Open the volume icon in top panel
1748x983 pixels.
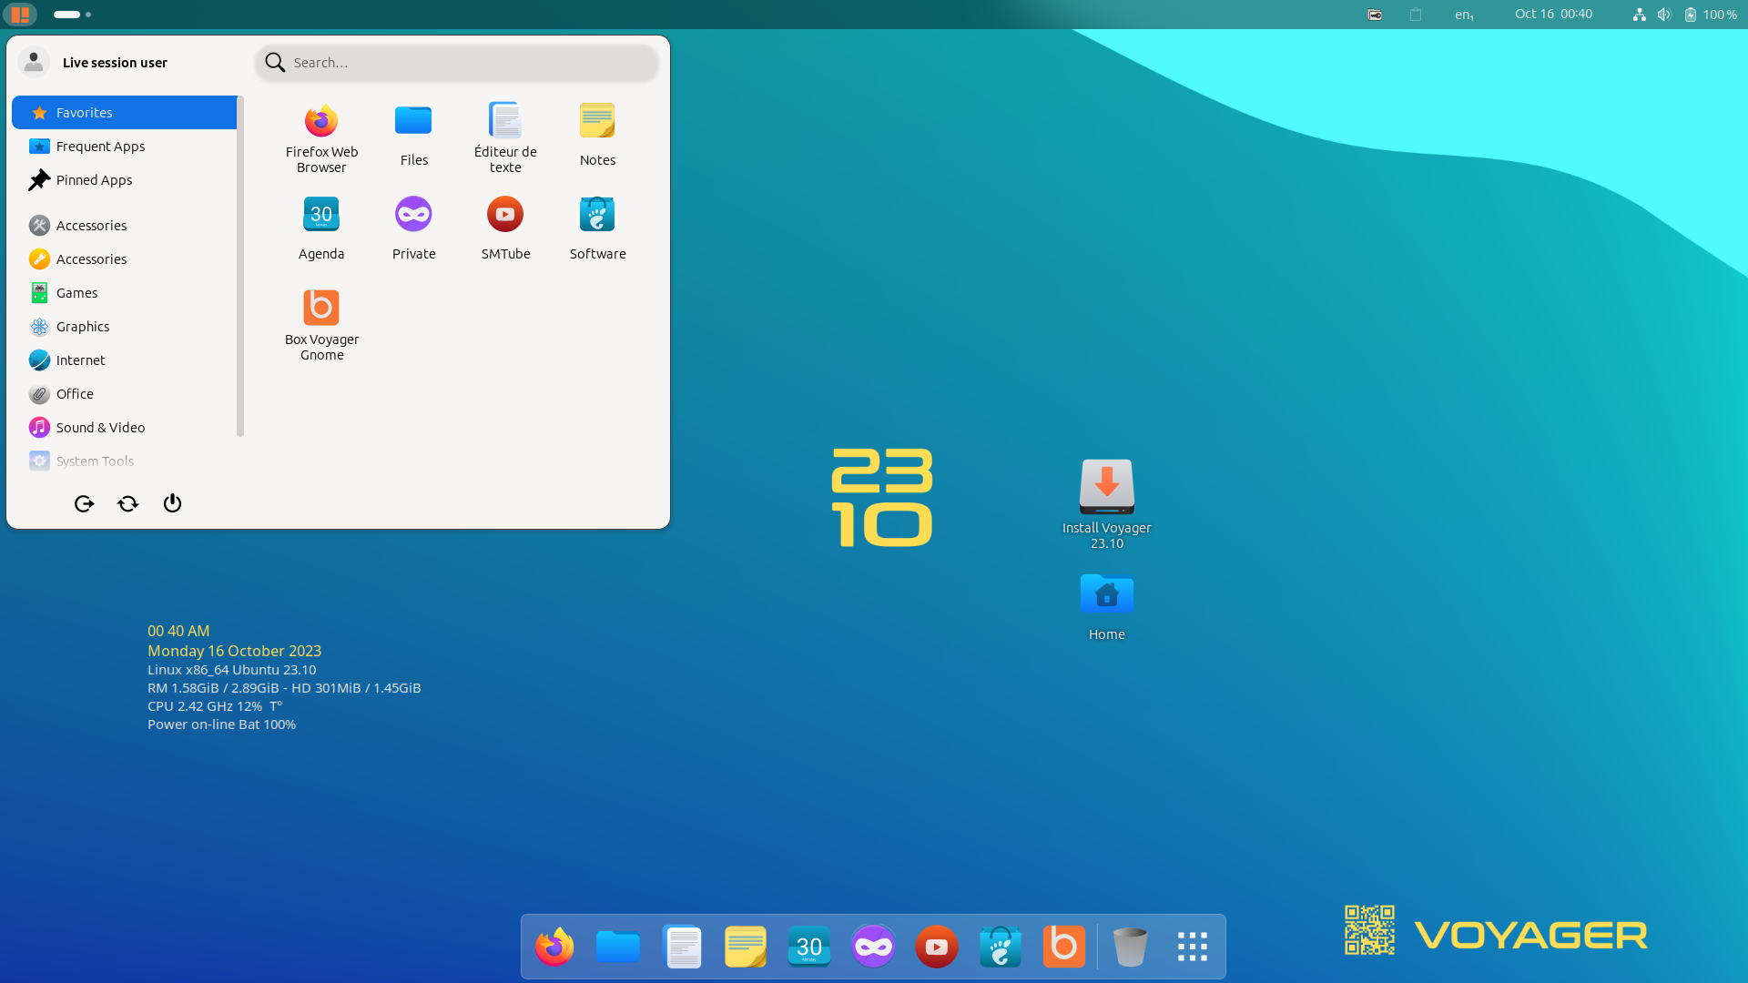(x=1664, y=15)
